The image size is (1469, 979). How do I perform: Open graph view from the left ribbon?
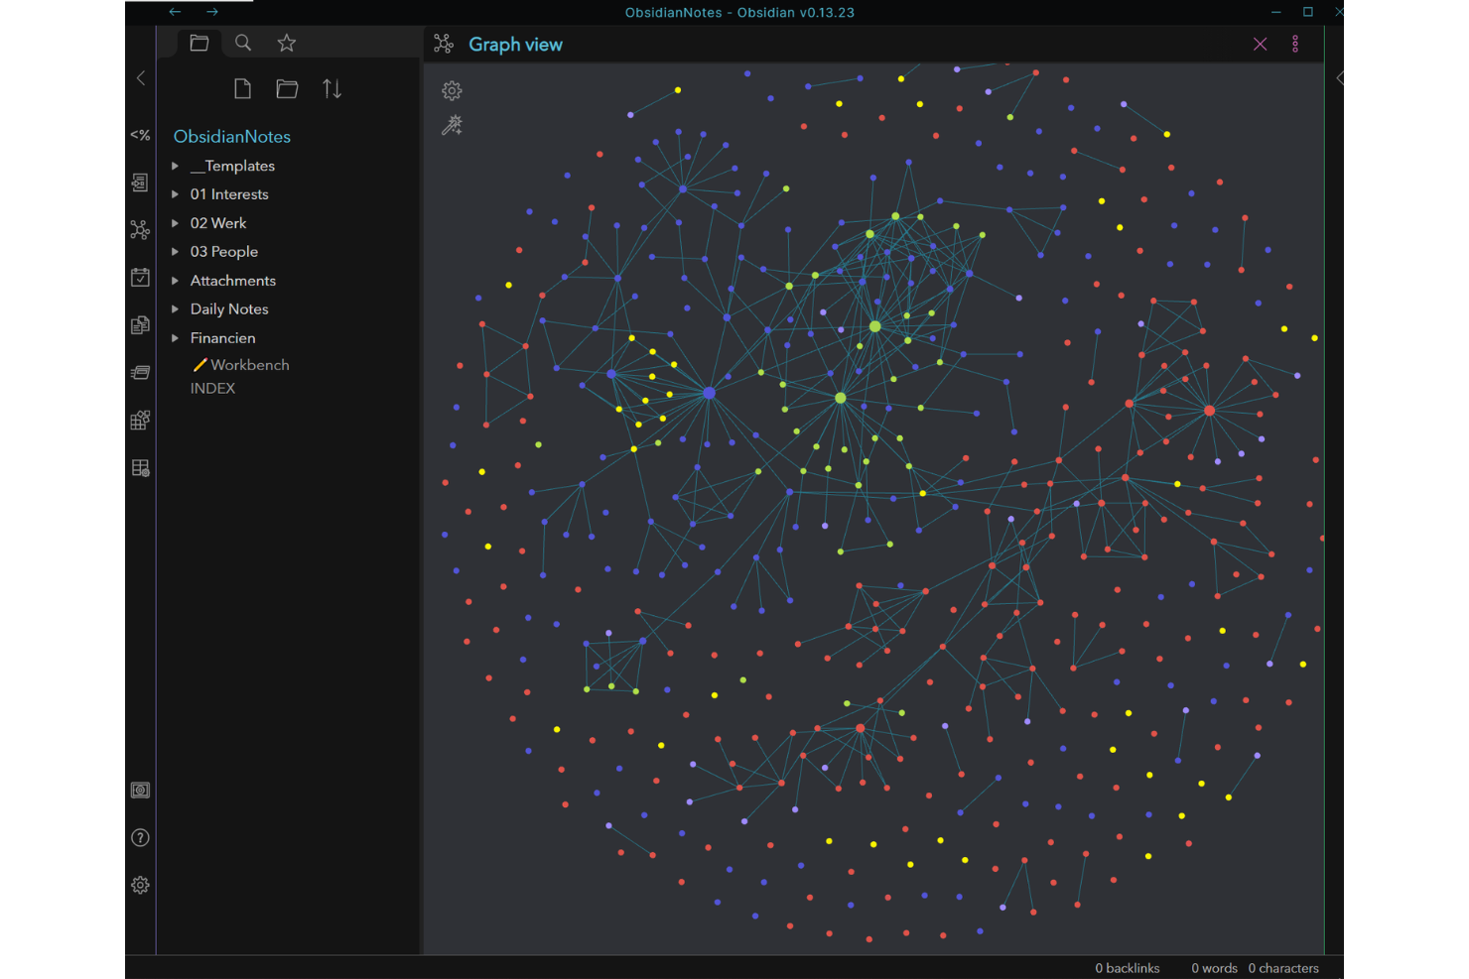pos(140,230)
